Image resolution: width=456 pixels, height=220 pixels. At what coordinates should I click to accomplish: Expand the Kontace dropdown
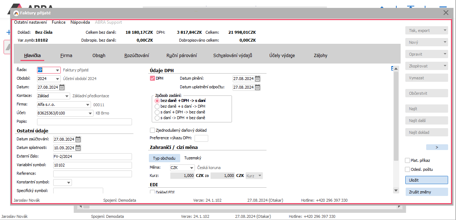67,96
